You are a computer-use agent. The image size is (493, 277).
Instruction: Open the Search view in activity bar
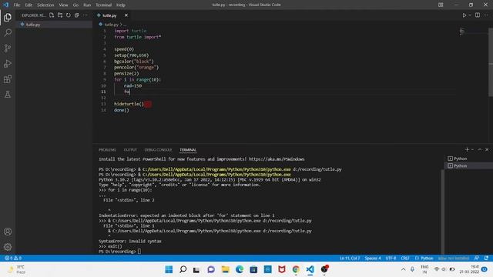(8, 32)
